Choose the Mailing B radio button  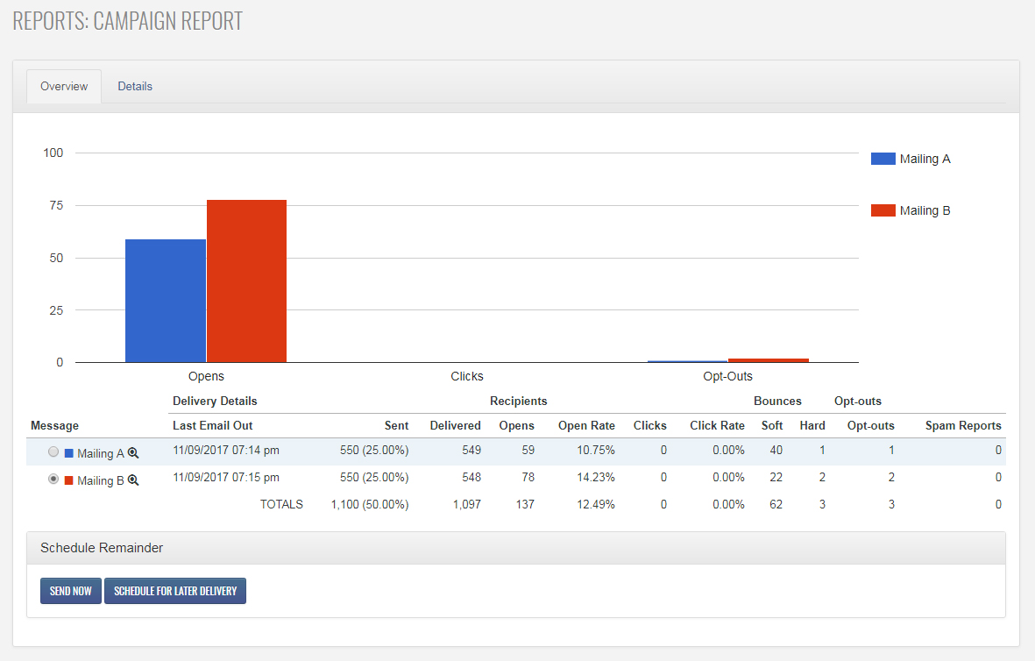[53, 480]
